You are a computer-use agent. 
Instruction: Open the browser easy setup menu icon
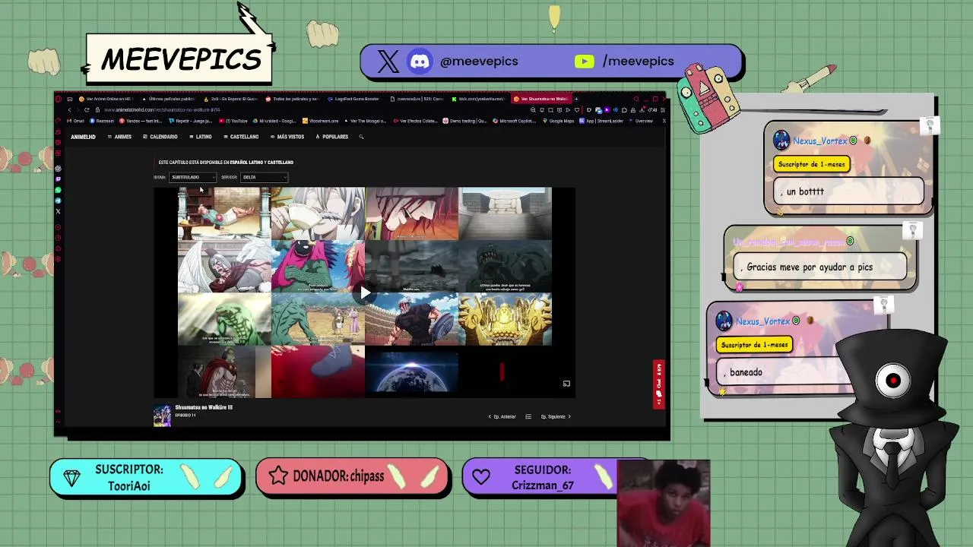click(663, 110)
